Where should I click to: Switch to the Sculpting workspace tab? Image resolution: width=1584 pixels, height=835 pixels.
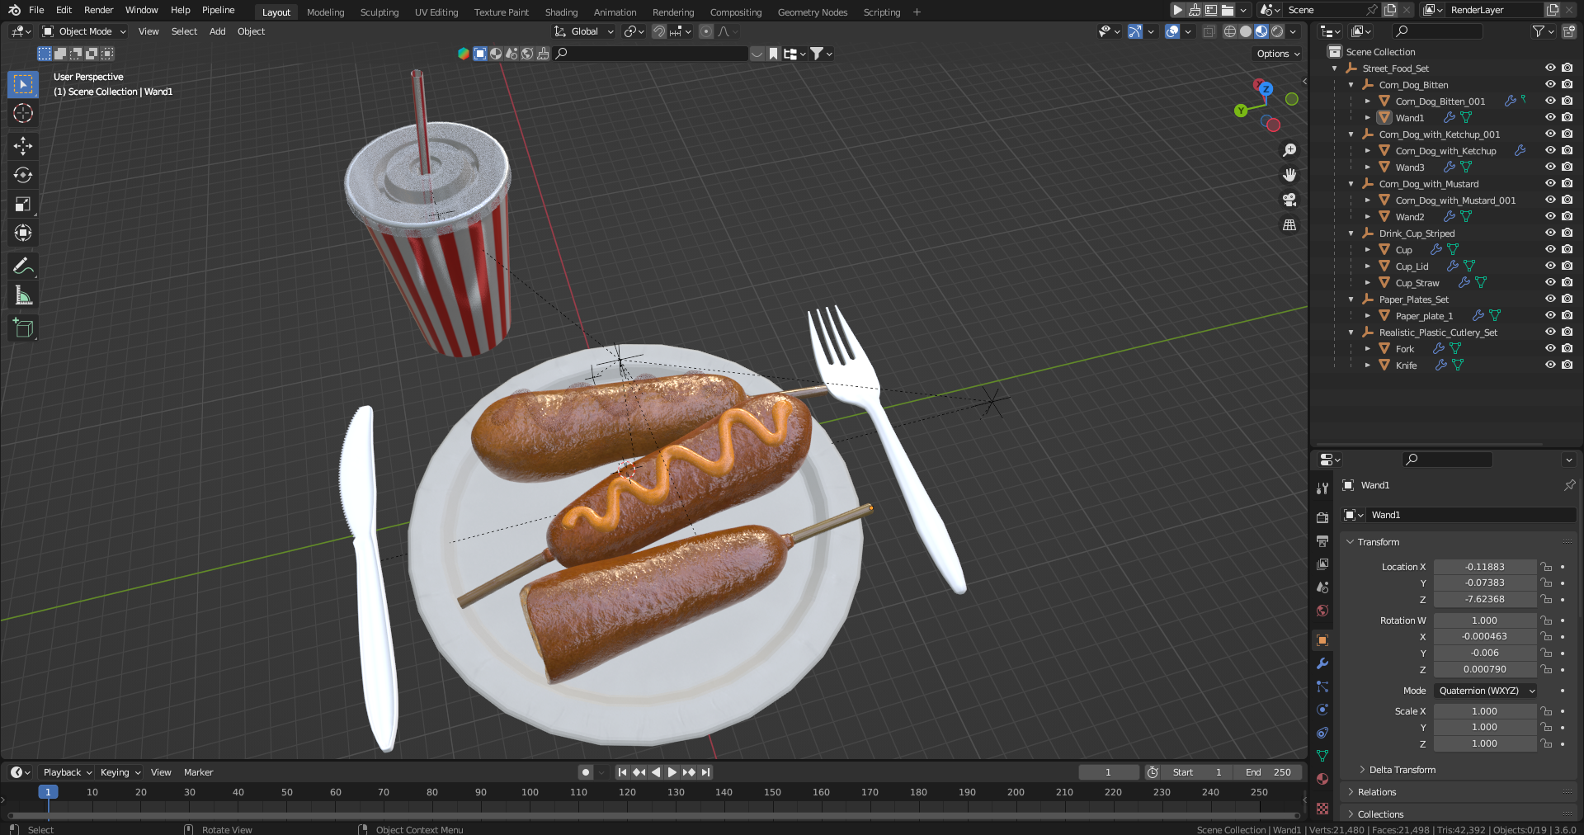(379, 12)
